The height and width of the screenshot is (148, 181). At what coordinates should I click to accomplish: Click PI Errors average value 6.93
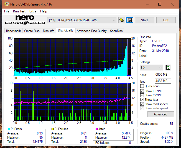(x=40, y=133)
